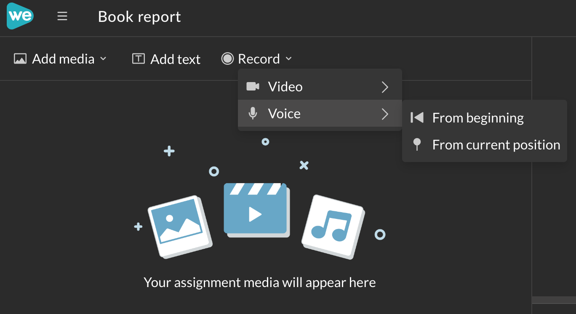576x314 pixels.
Task: Select Video from the Record menu
Action: [285, 86]
